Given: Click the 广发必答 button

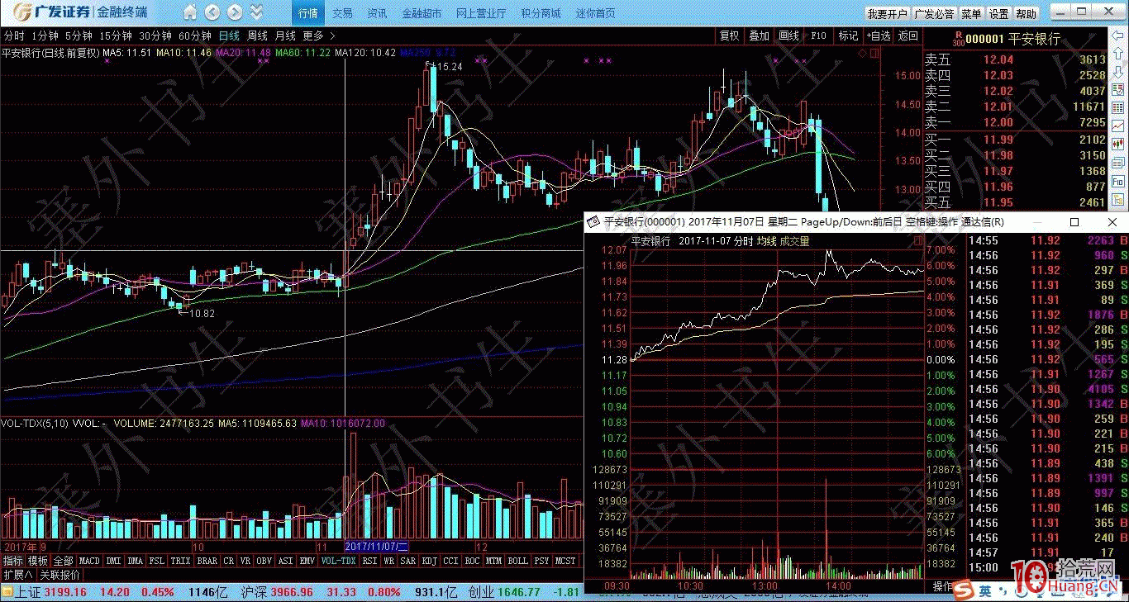Looking at the screenshot, I should 934,14.
